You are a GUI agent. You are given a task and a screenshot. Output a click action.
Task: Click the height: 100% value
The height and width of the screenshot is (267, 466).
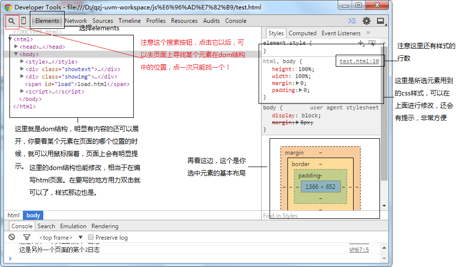point(305,69)
